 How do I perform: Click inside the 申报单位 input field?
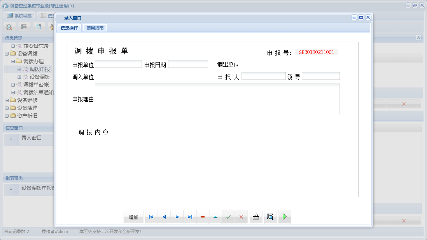pos(119,63)
